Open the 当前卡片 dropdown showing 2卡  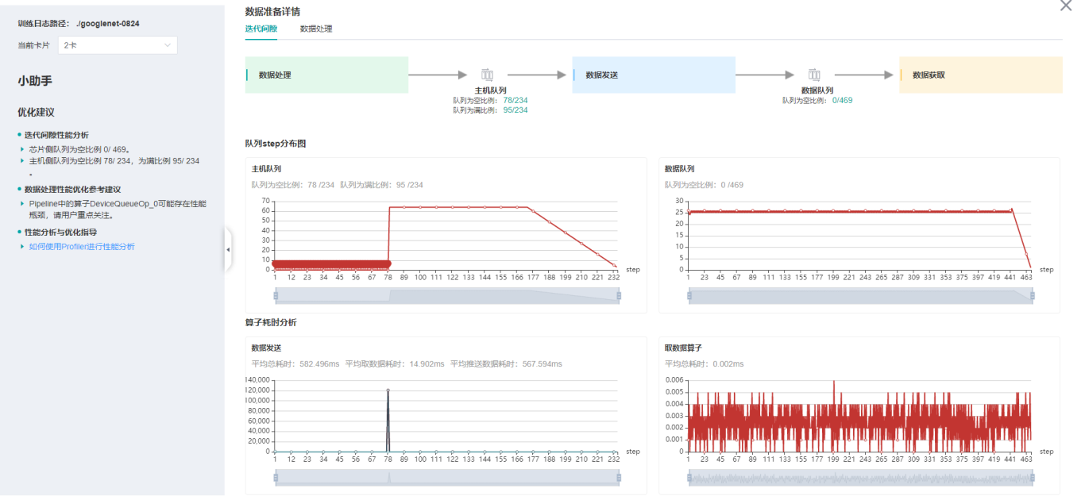(118, 45)
